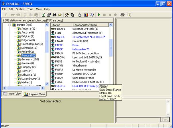Select Denmark (15) in the tree
The image size is (173, 128).
click(29, 48)
